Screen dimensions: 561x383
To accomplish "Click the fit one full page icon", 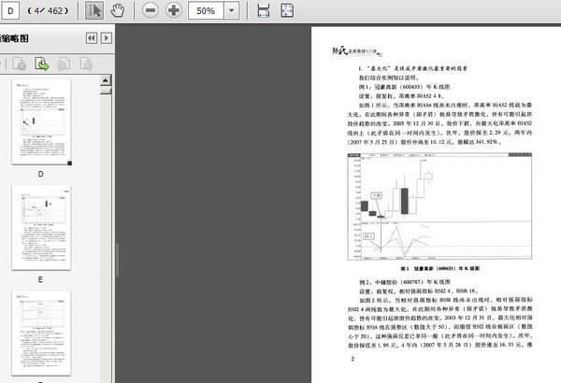I will [289, 11].
